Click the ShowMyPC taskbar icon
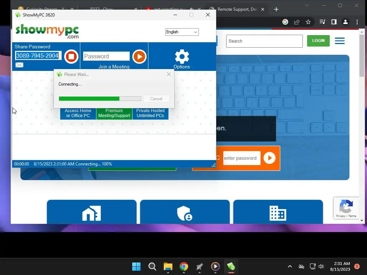Image resolution: width=367 pixels, height=275 pixels. pyautogui.click(x=231, y=266)
